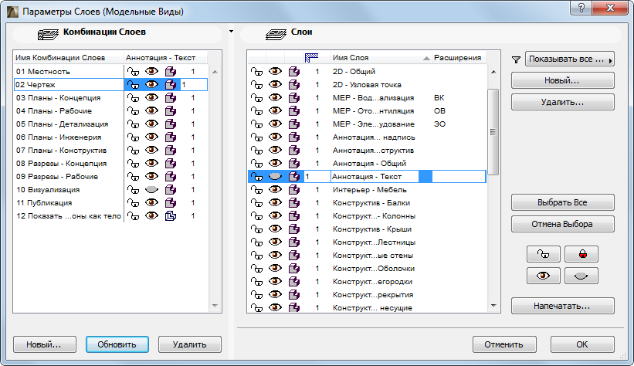The height and width of the screenshot is (366, 634).
Task: Click the Отмена Выбора button
Action: click(x=562, y=224)
